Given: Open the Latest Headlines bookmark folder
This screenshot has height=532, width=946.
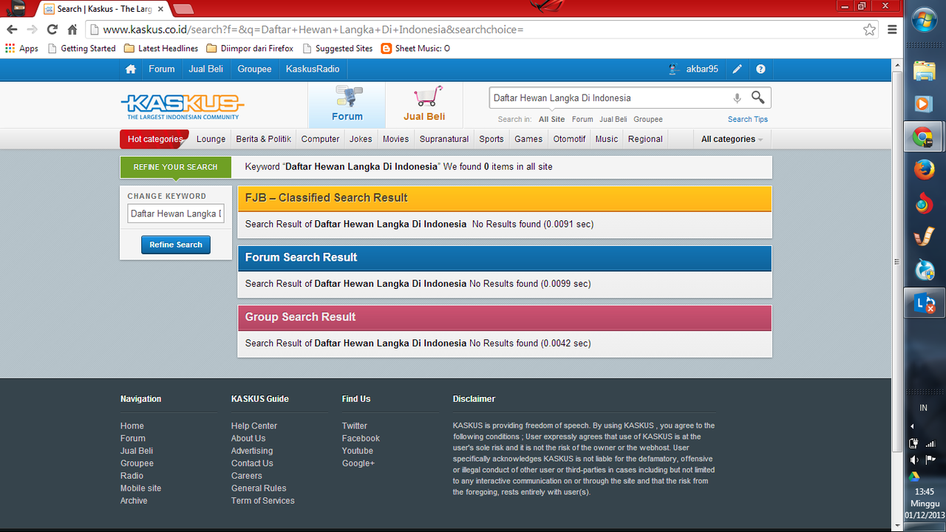Looking at the screenshot, I should click(x=161, y=49).
